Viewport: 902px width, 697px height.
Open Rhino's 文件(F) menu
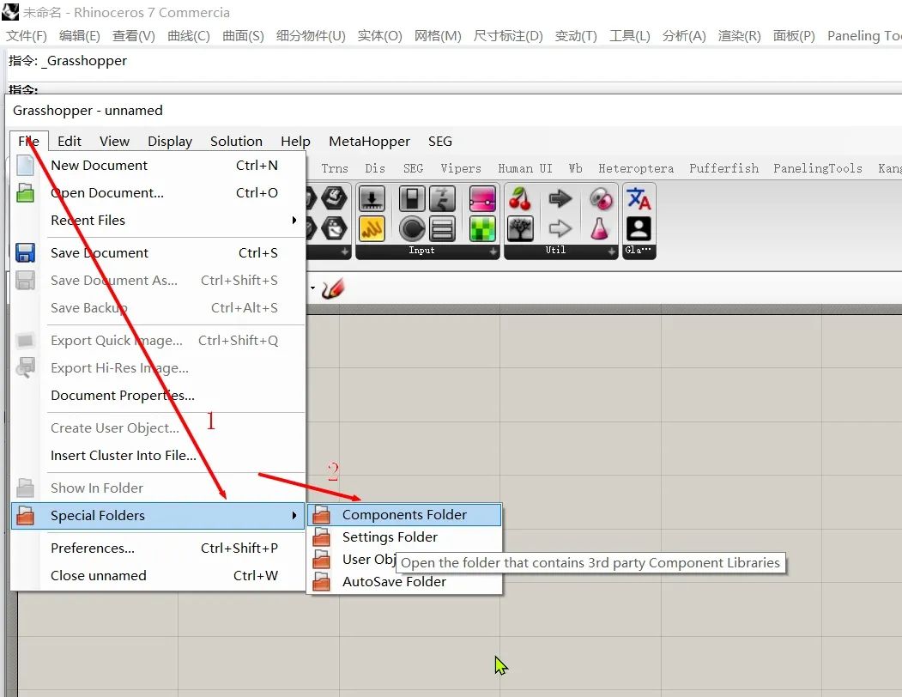pos(27,36)
